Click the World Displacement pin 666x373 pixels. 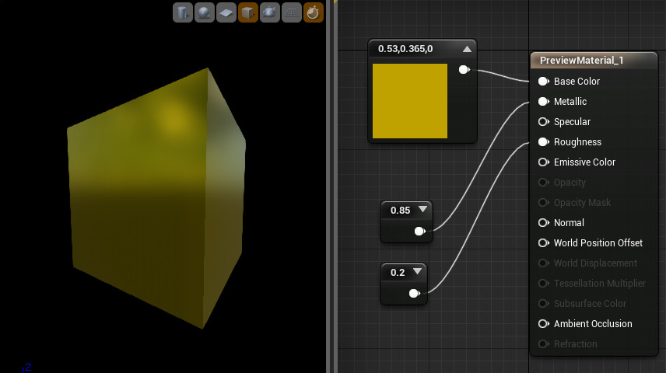coord(544,263)
